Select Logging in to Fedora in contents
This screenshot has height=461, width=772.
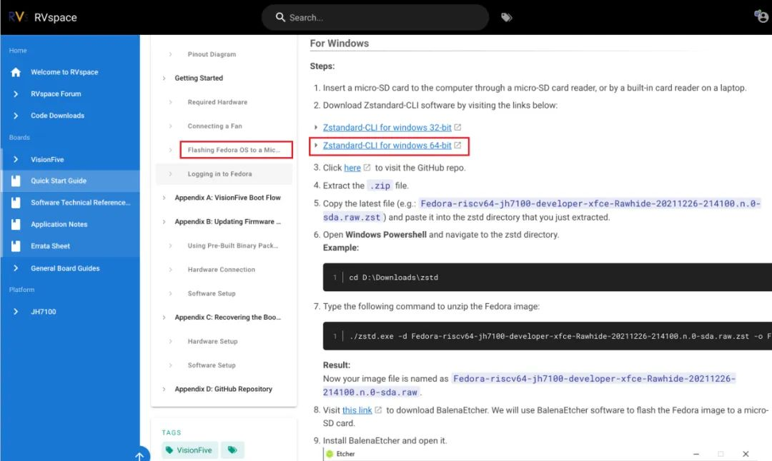coord(219,174)
